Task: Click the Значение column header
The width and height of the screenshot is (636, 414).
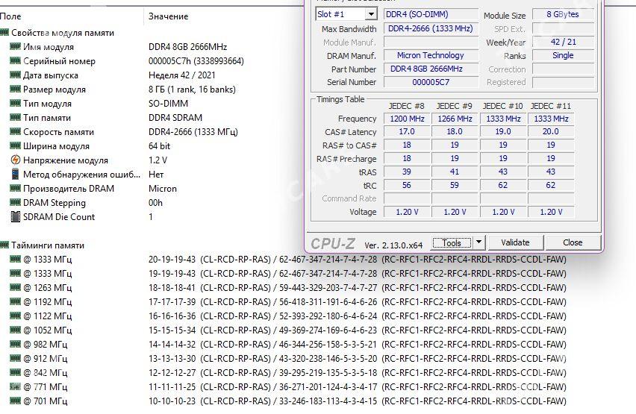Action: [x=168, y=16]
